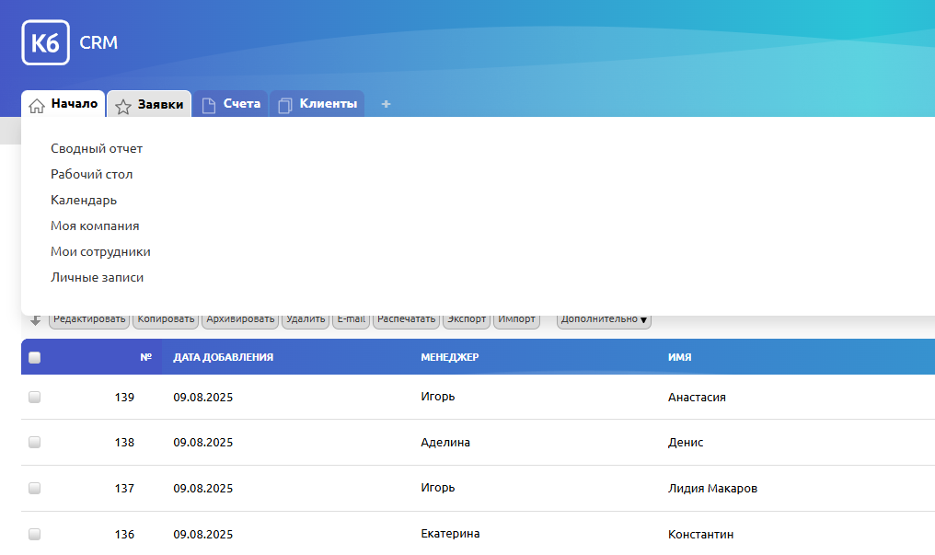The image size is (935, 555).
Task: Open the record with name Анастасия
Action: click(697, 398)
